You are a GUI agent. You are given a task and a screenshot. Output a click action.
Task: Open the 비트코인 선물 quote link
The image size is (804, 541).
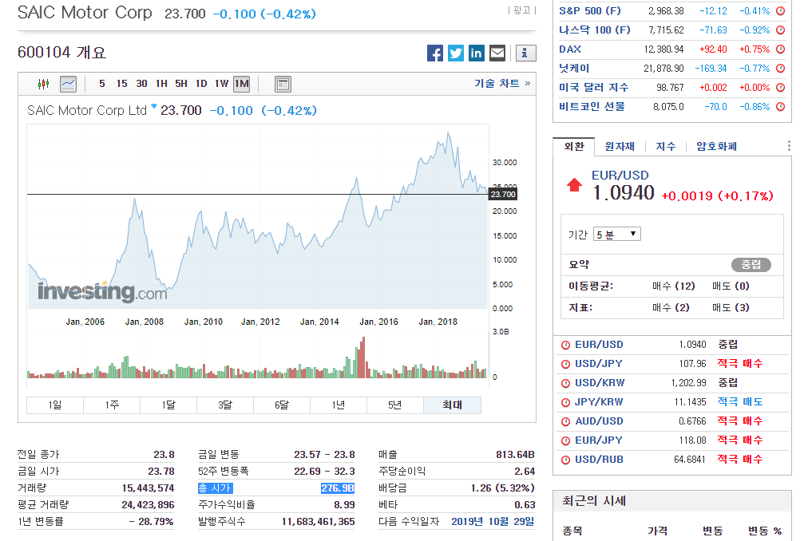[x=592, y=107]
